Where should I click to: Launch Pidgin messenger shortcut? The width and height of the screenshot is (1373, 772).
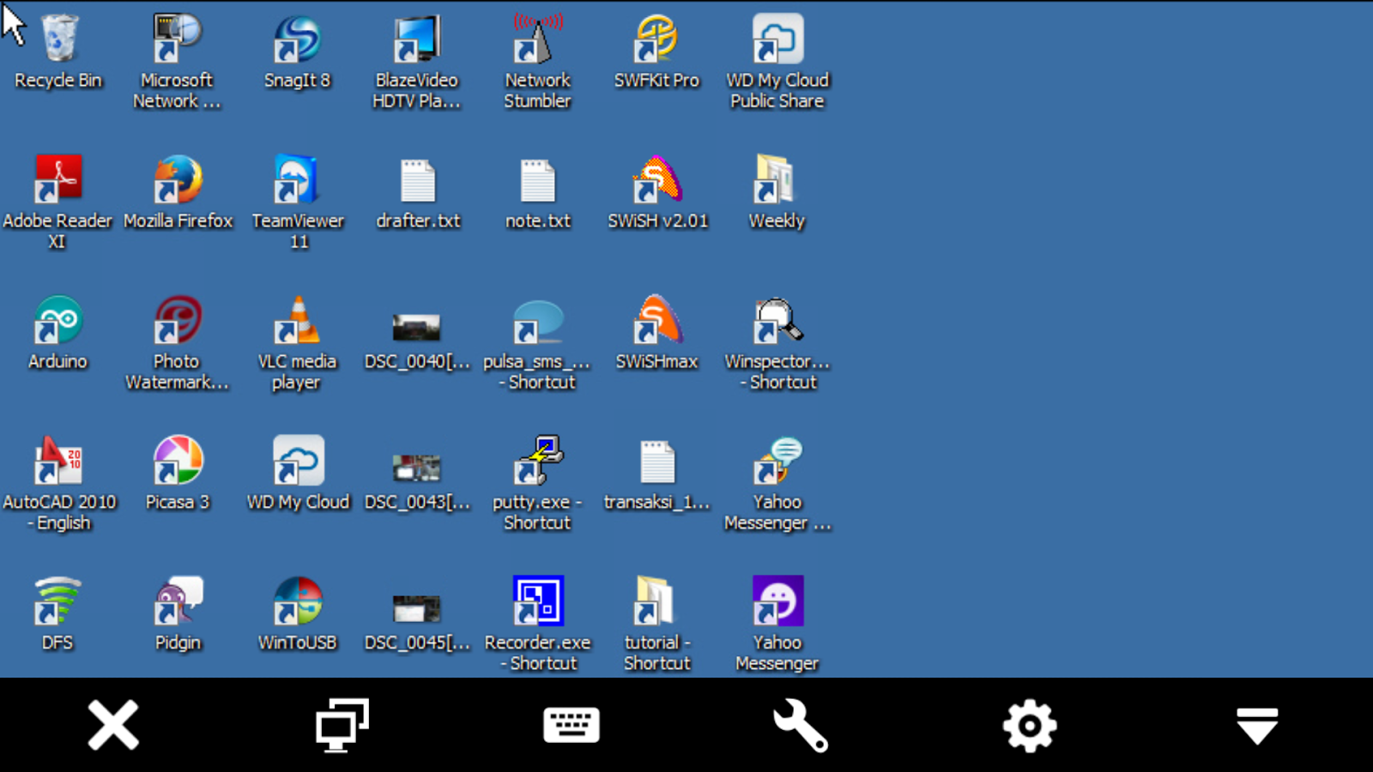click(177, 600)
